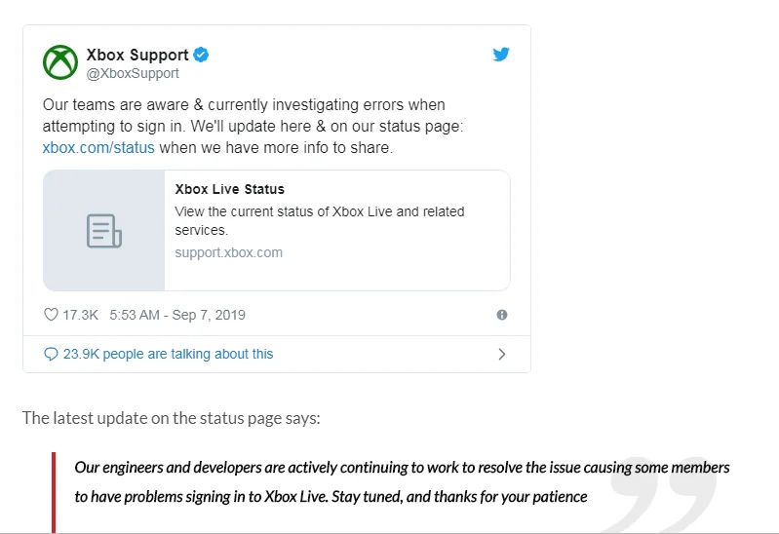Open the tweet info icon
This screenshot has width=779, height=534.
click(x=502, y=315)
